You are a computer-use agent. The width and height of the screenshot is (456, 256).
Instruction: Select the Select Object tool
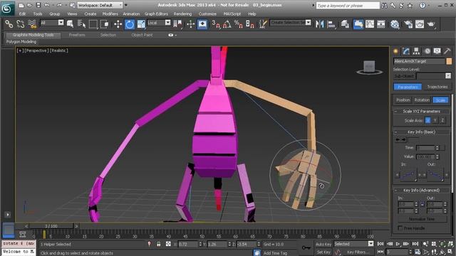point(70,23)
